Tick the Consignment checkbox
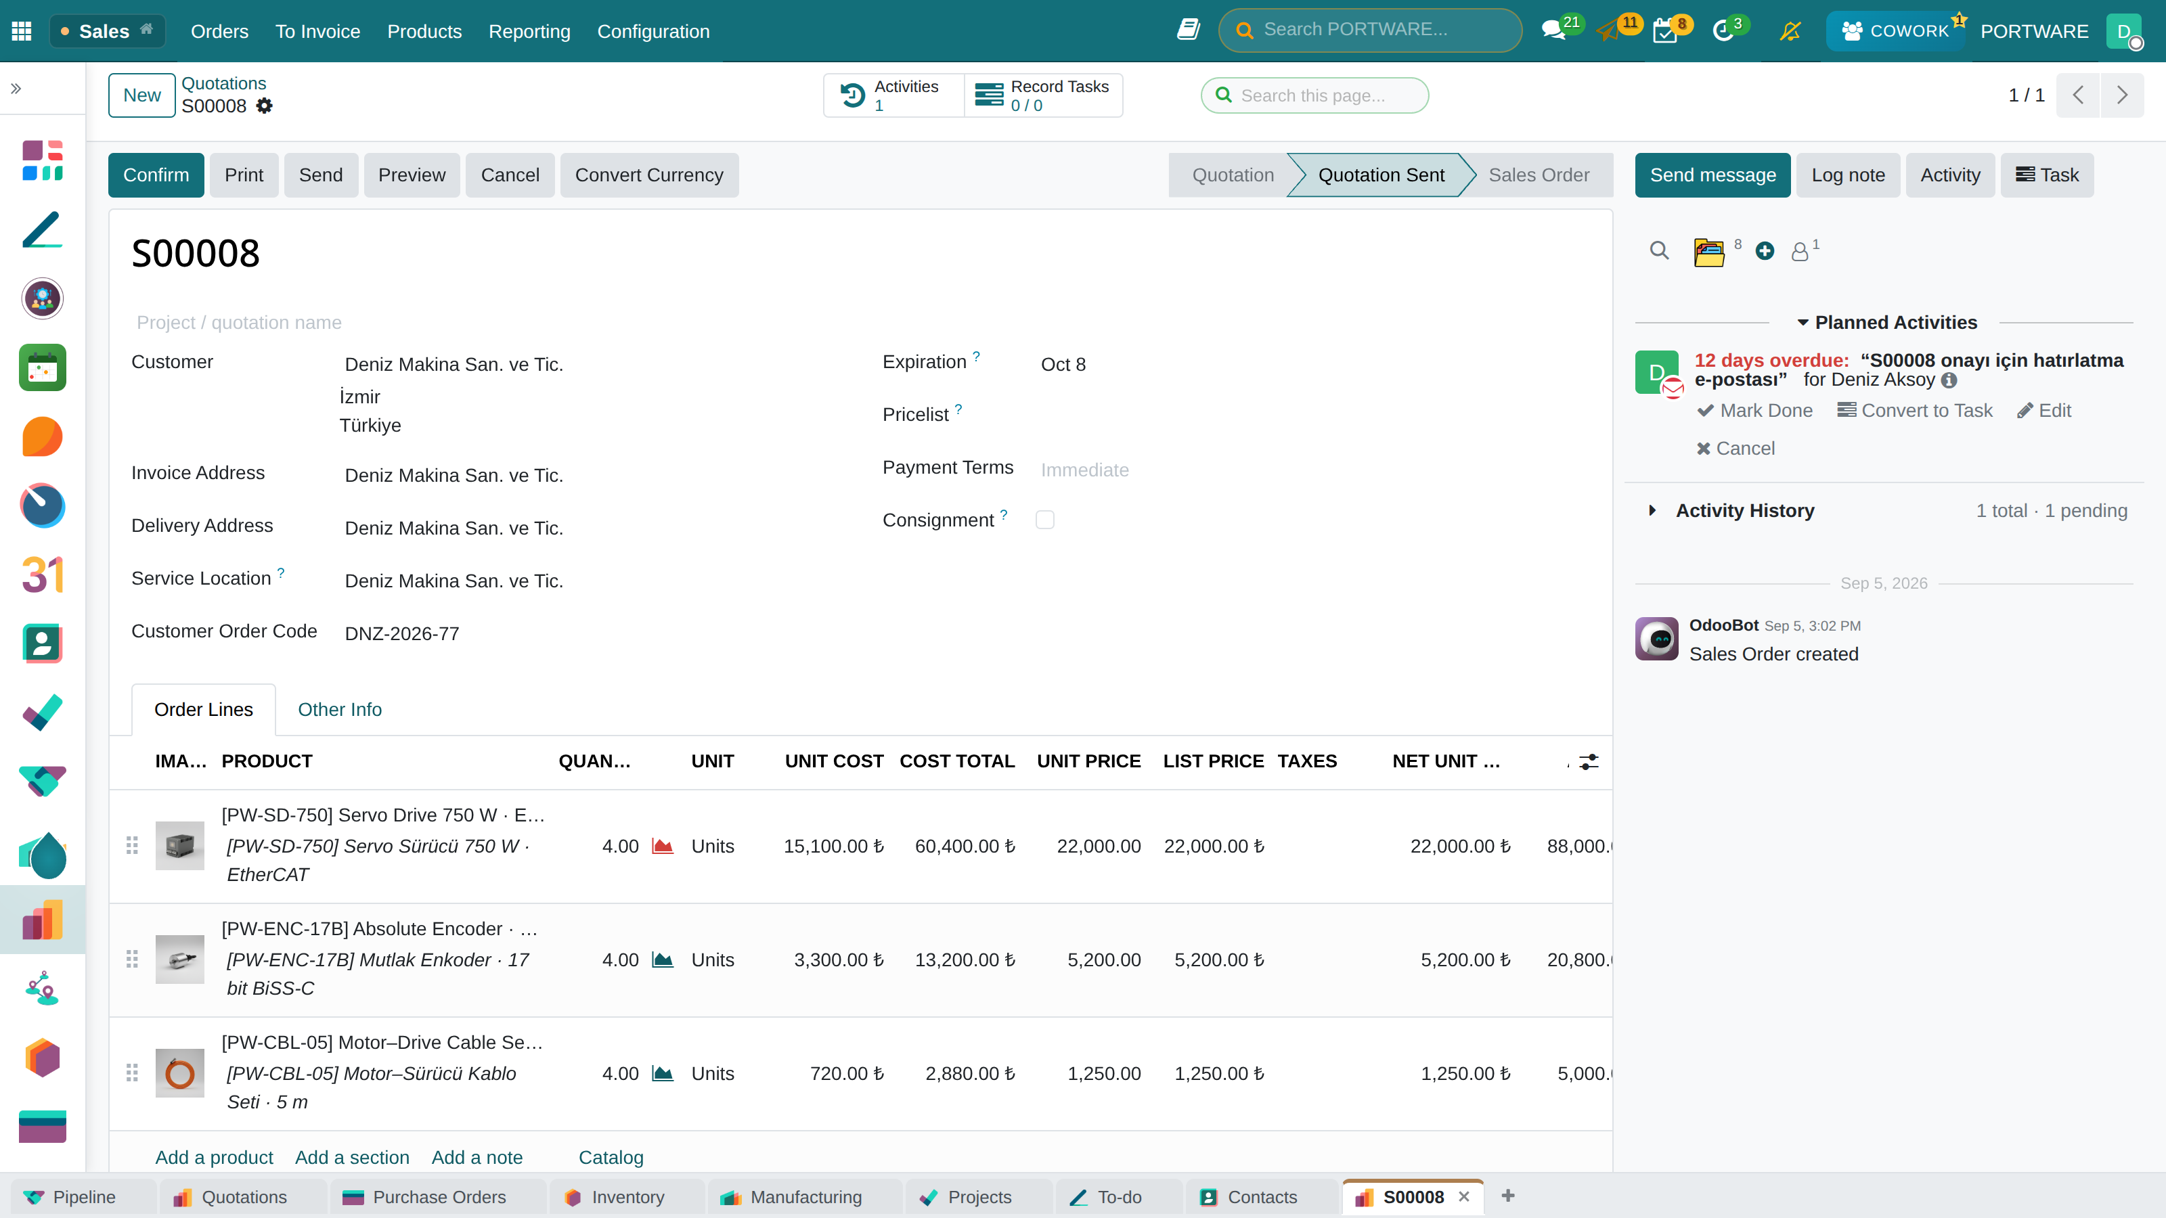This screenshot has height=1218, width=2166. 1044,520
